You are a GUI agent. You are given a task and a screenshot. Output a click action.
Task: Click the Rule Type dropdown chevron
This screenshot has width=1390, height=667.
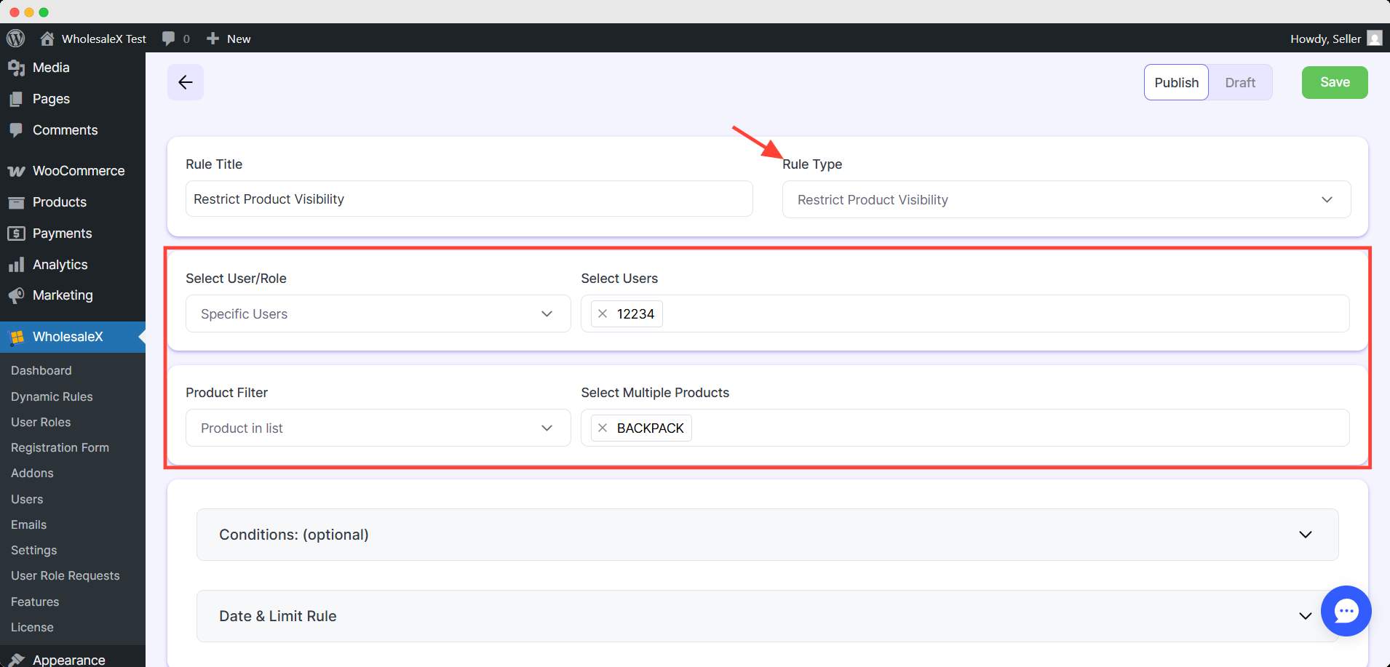1327,199
